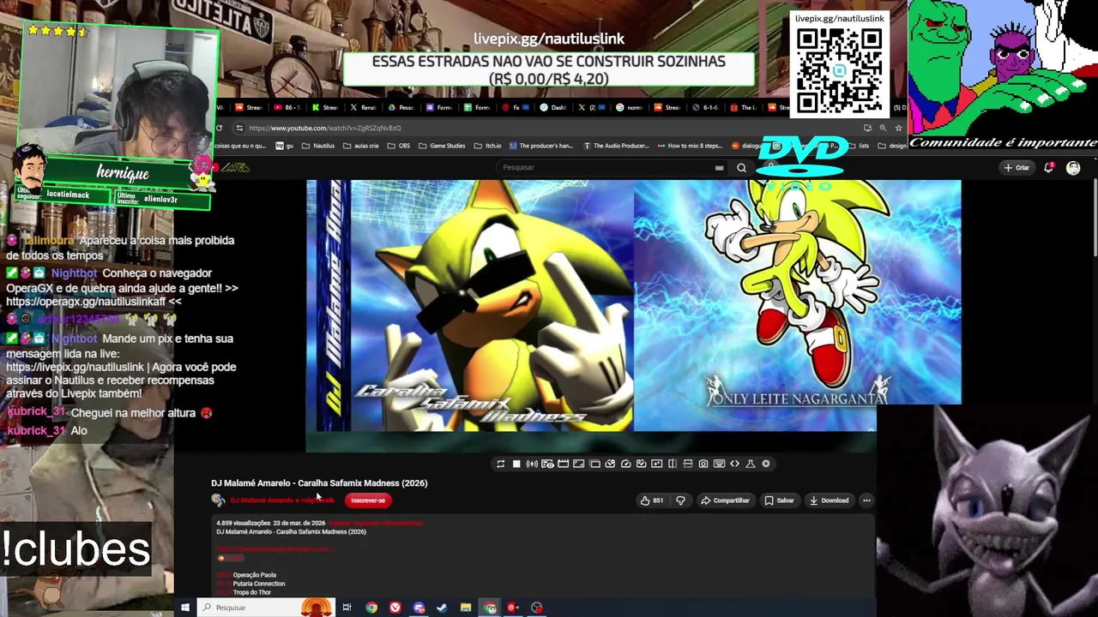
Task: Click the video filters icon after the speedometer
Action: pyautogui.click(x=641, y=464)
